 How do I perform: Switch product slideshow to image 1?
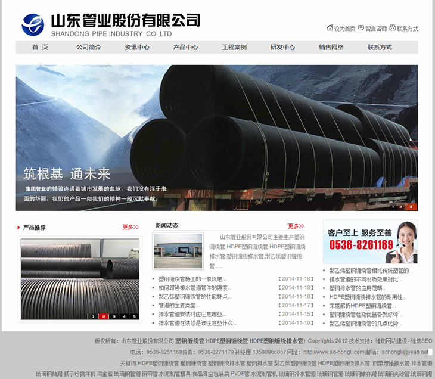[x=93, y=316]
